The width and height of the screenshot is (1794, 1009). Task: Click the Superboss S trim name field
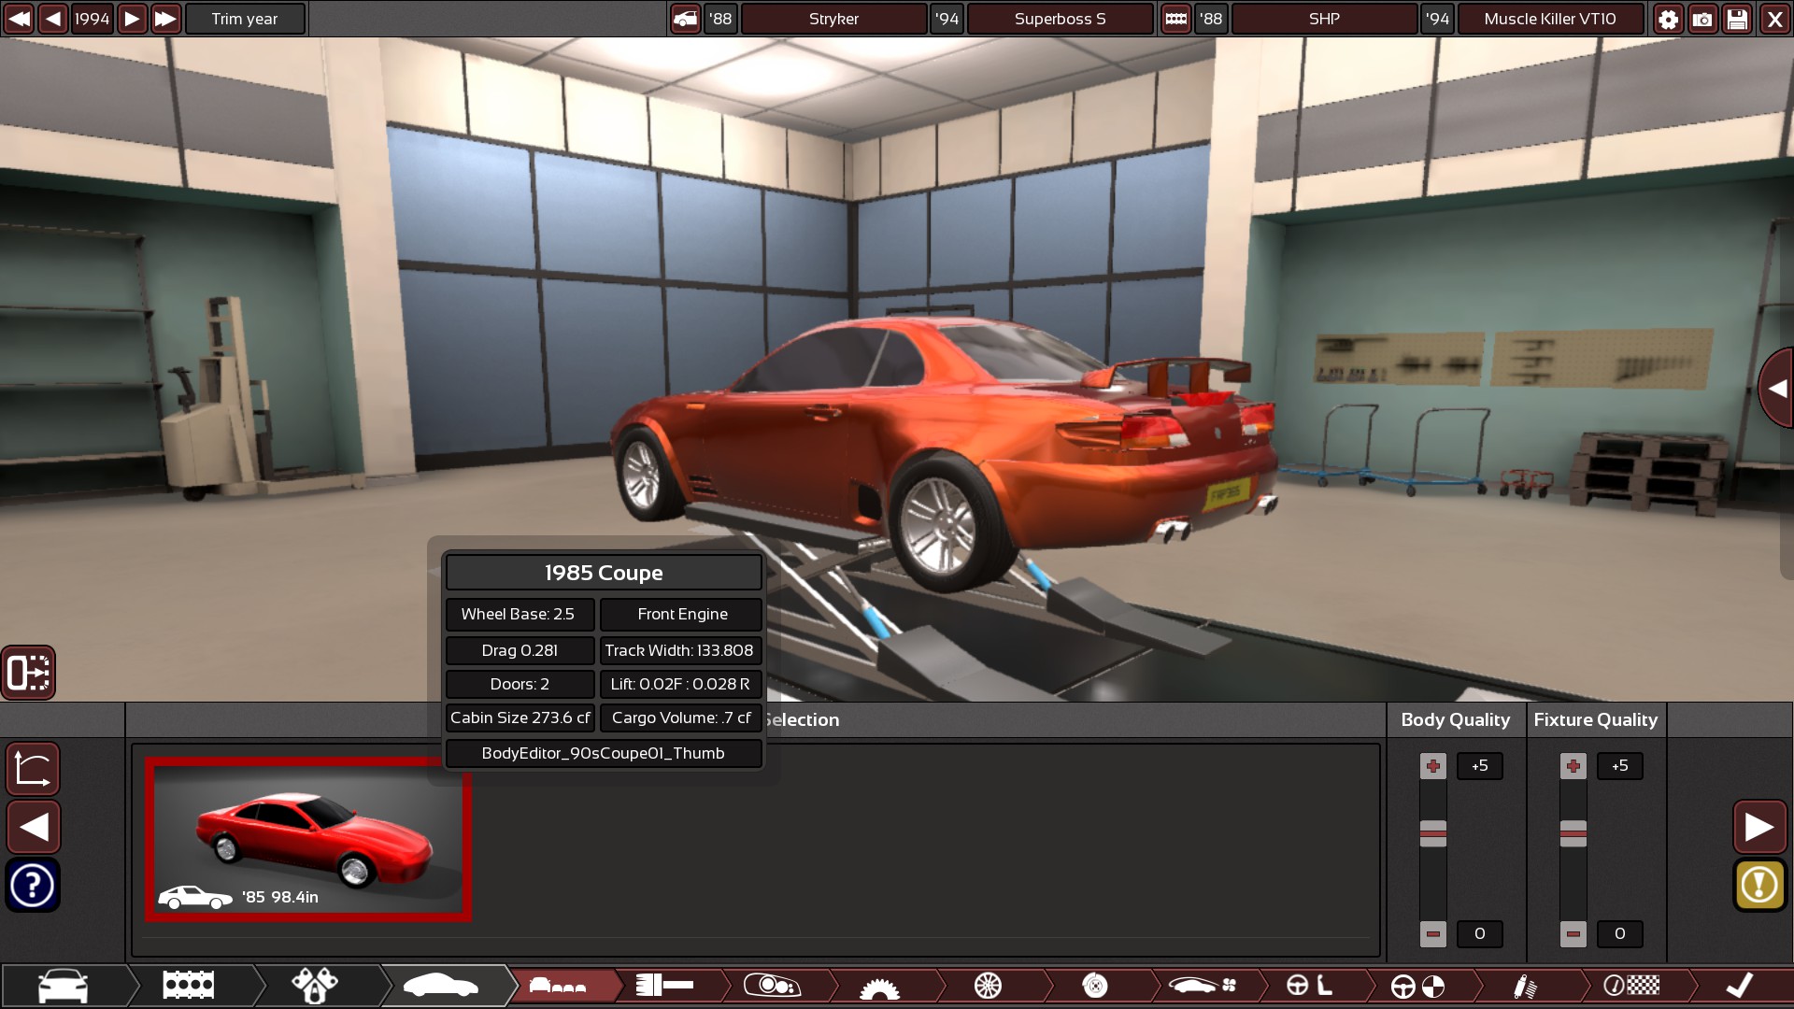(1060, 19)
